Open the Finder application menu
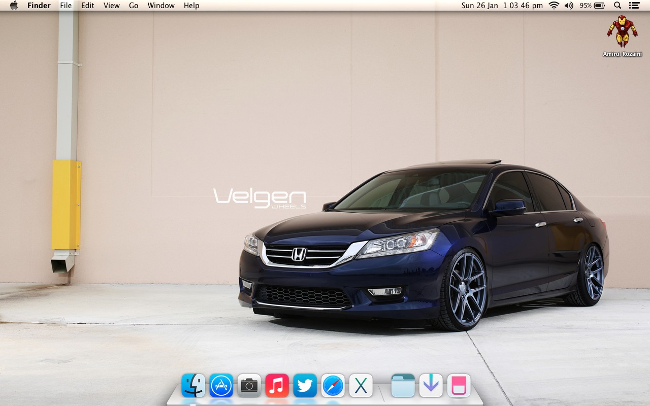The image size is (650, 406). click(39, 6)
